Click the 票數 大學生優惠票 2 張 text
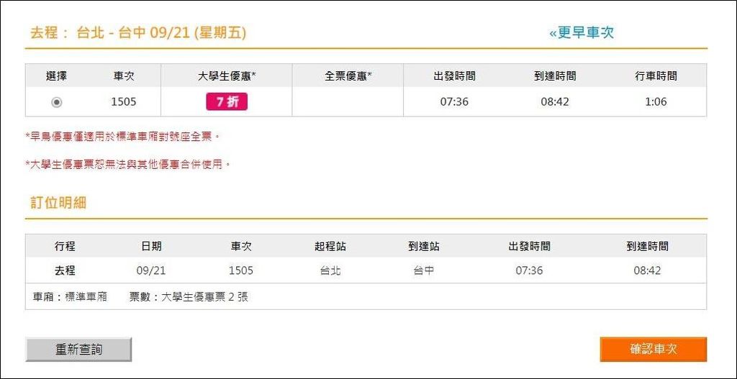Screen dimensions: 737x379 [189, 297]
